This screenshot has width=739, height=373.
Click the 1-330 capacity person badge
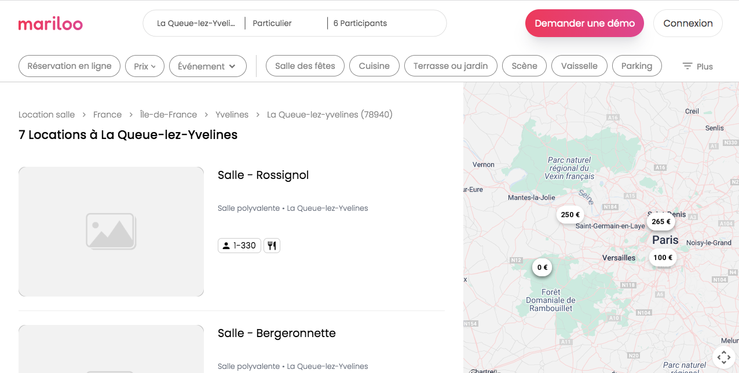point(239,246)
